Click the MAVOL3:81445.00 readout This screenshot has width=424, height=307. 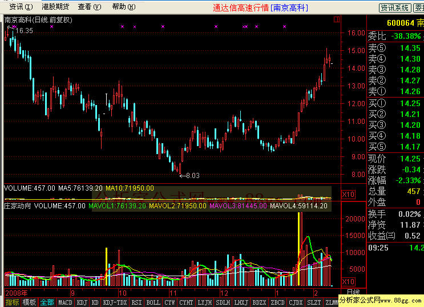238,206
